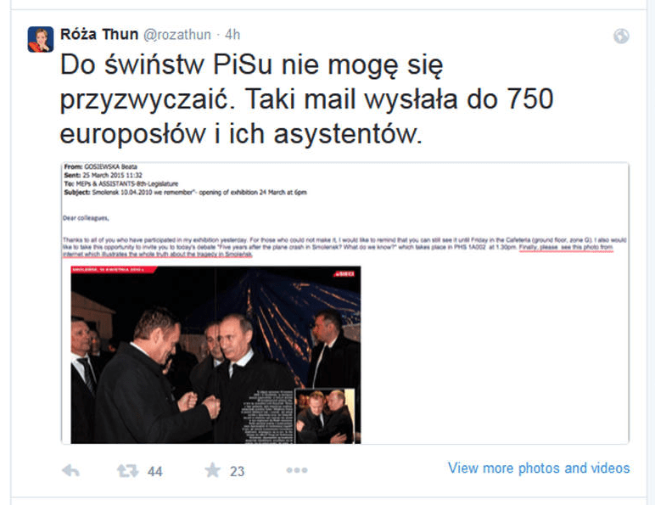Screen dimensions: 655x505
Task: Click the globe icon beside the tweet
Action: pos(621,36)
